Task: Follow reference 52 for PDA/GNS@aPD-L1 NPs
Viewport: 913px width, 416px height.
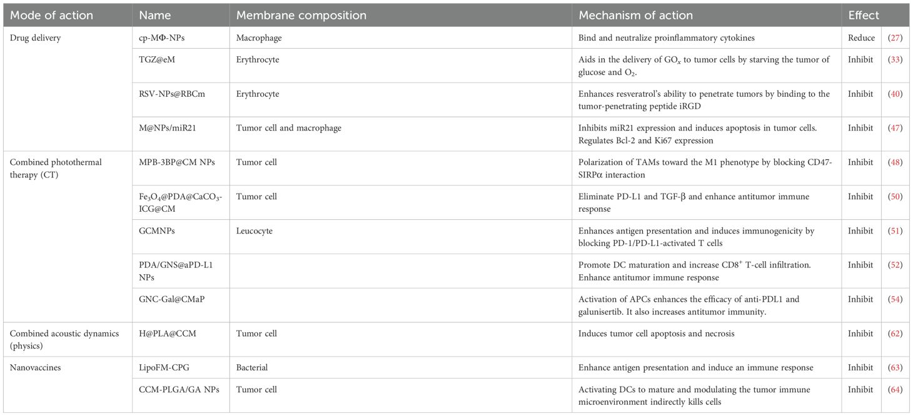Action: [895, 265]
